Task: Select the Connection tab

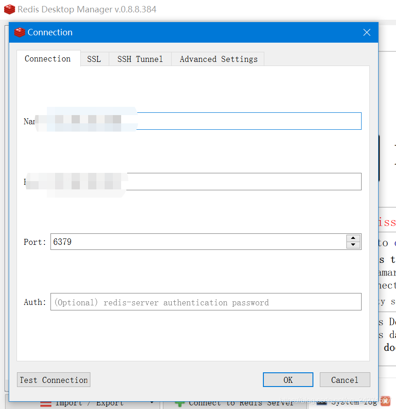Action: click(47, 59)
